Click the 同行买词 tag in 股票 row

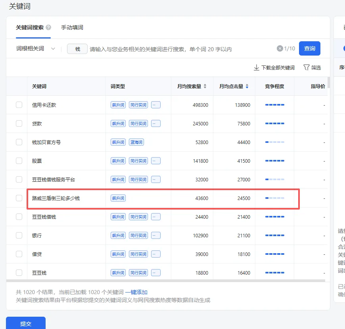point(138,161)
